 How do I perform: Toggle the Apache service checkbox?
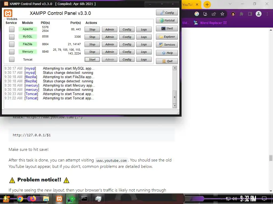coord(12,29)
